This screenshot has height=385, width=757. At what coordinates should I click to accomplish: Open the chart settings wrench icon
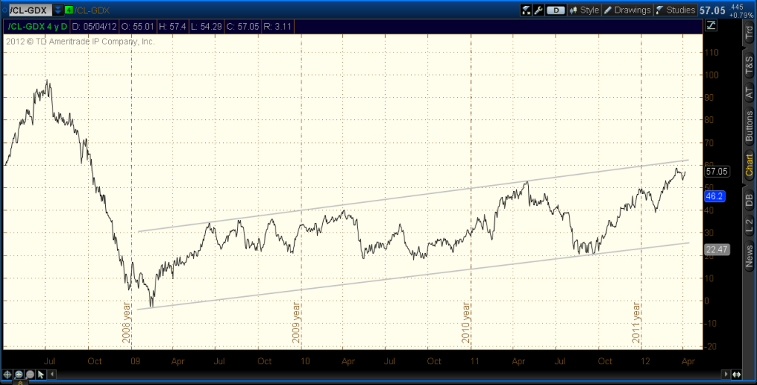coord(538,10)
